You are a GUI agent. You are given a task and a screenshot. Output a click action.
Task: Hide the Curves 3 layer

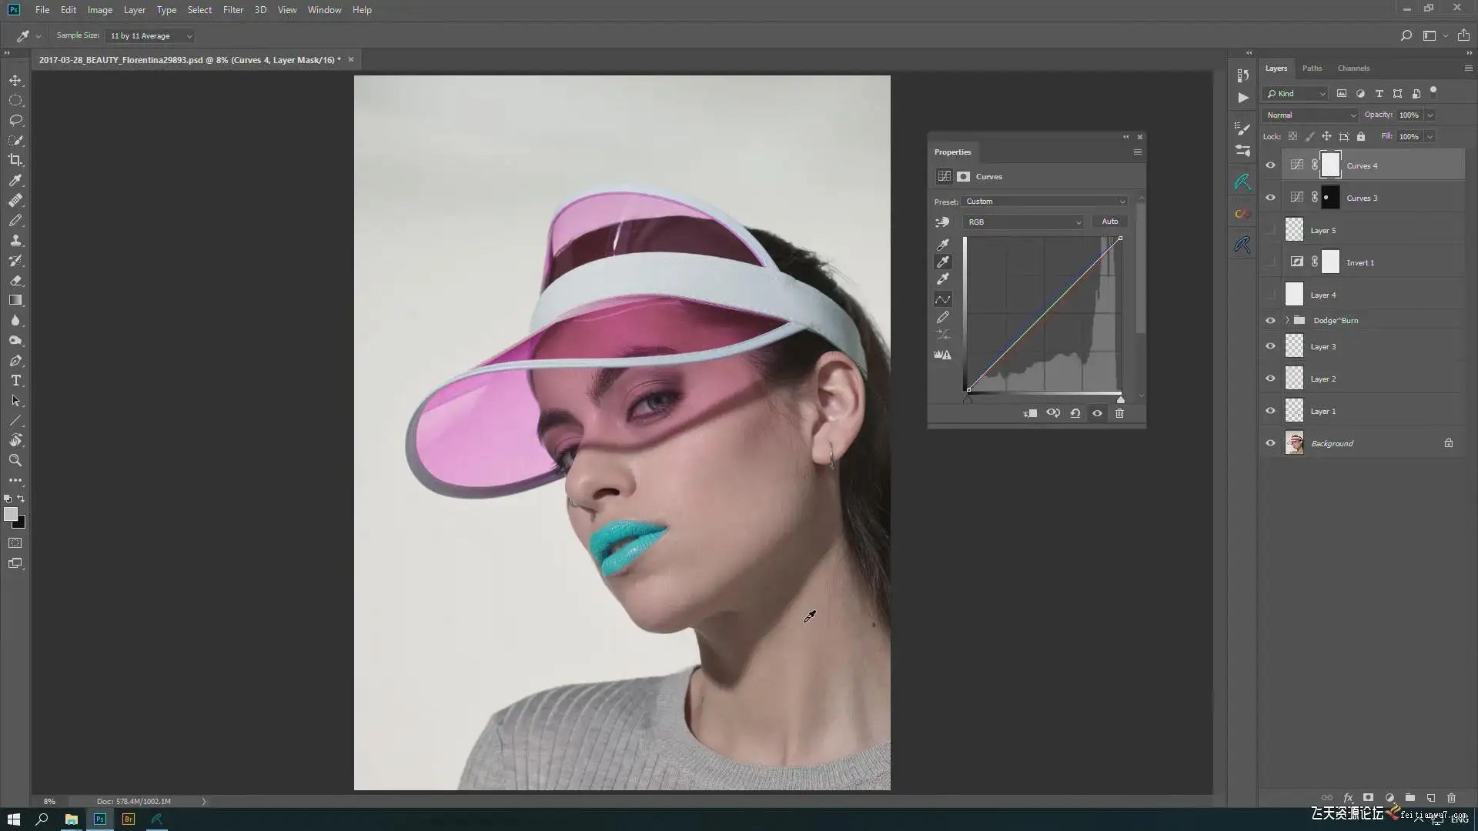click(x=1270, y=198)
